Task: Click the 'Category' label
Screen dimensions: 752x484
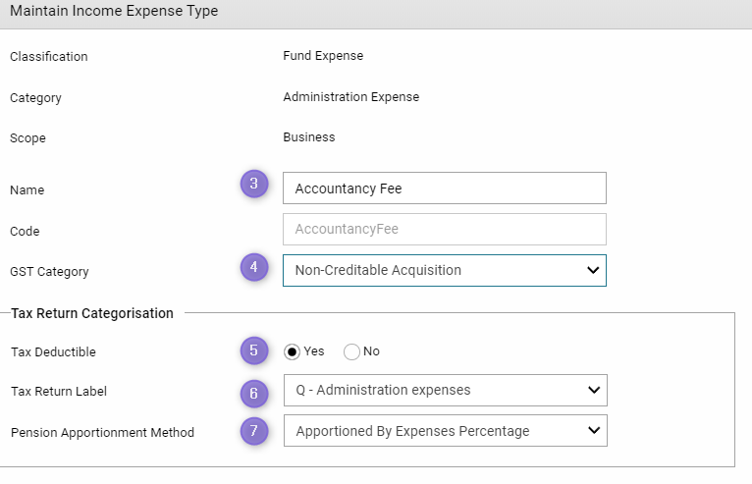Action: [x=35, y=98]
